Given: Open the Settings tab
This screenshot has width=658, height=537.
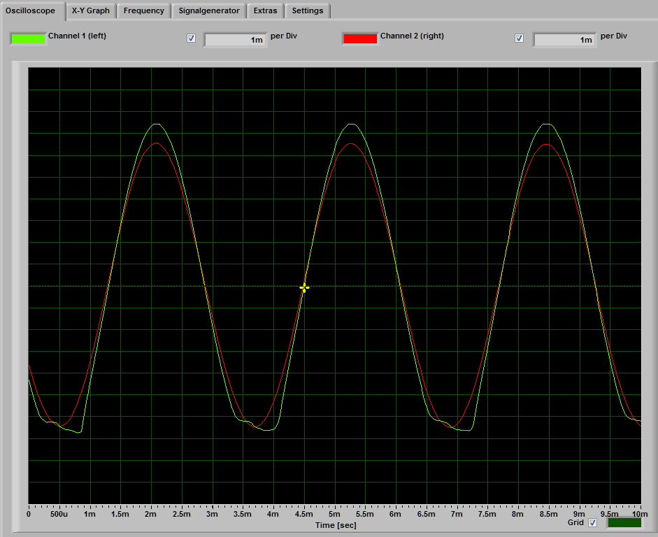Looking at the screenshot, I should [x=308, y=11].
